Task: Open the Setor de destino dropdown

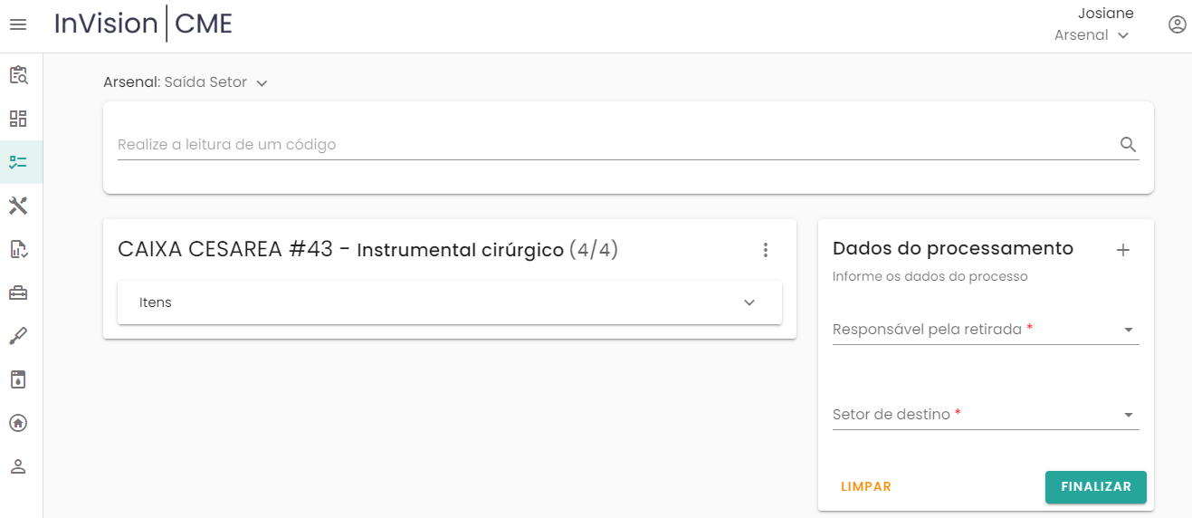Action: coord(985,415)
